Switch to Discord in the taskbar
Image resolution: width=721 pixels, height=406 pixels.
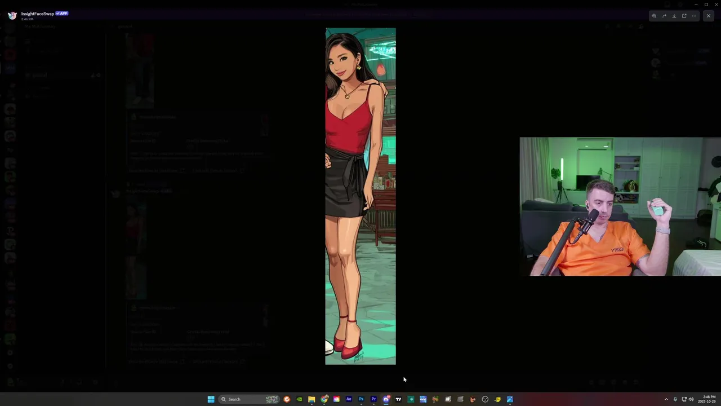(386, 399)
